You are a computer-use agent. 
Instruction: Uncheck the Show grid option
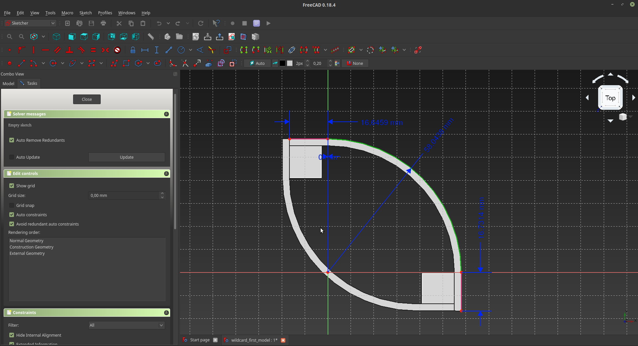(x=12, y=186)
